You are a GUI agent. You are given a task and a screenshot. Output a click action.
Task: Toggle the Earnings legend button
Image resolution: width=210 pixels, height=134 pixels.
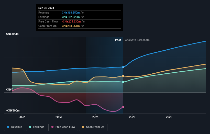(37, 127)
